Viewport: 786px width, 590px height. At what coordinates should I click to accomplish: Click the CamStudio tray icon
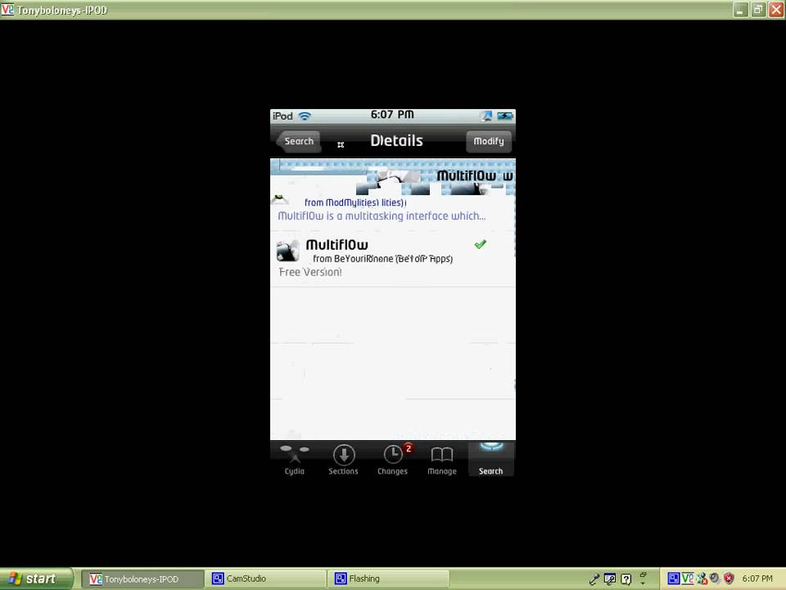[x=673, y=579]
